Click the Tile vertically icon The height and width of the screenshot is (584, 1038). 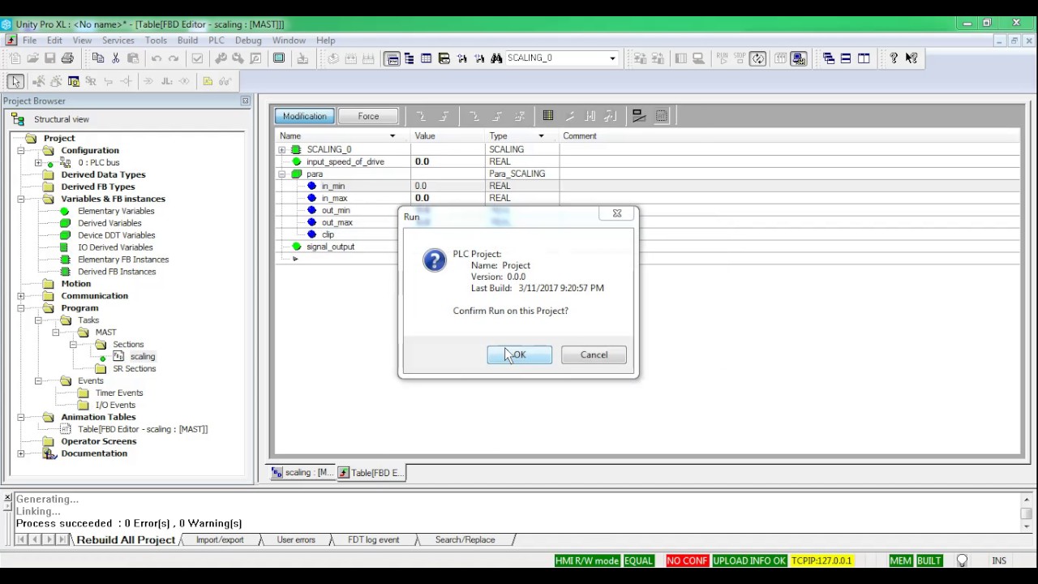(864, 58)
